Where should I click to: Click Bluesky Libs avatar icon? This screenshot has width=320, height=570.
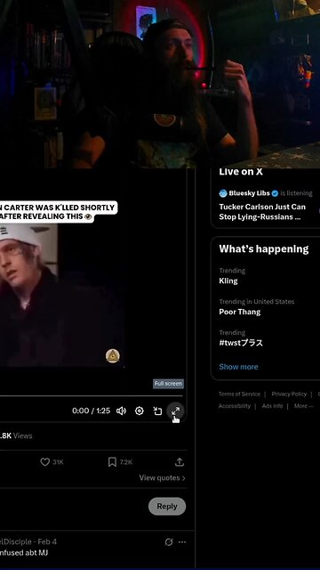(x=223, y=193)
